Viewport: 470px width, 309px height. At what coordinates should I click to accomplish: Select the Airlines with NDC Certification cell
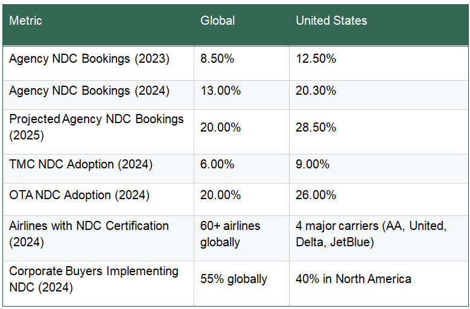pyautogui.click(x=89, y=234)
